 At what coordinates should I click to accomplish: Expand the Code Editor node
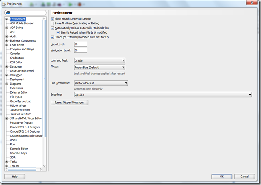(x=6, y=45)
